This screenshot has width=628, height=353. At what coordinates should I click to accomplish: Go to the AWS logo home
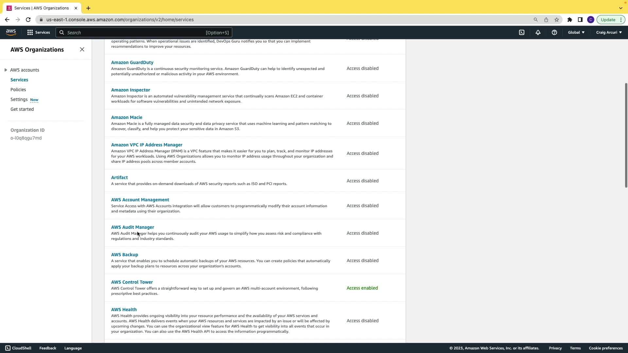click(11, 32)
